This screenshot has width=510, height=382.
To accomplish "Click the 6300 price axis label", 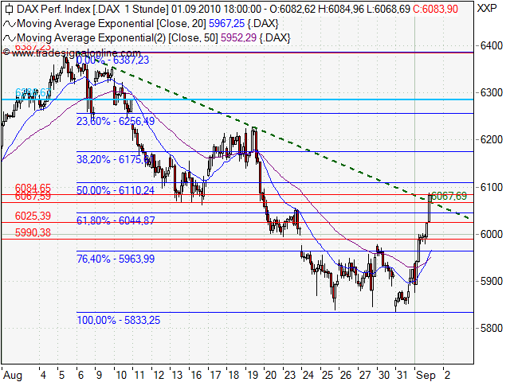I will [492, 93].
